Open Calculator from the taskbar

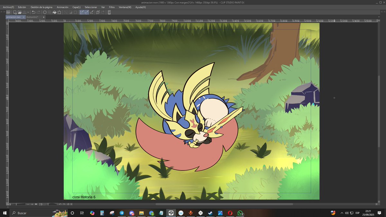coord(102,213)
